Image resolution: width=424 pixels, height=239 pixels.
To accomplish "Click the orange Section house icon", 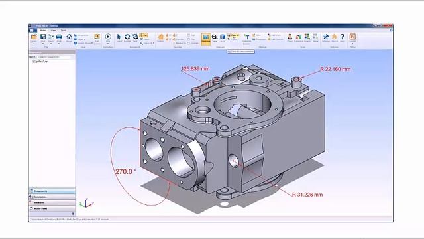I will tap(160, 37).
